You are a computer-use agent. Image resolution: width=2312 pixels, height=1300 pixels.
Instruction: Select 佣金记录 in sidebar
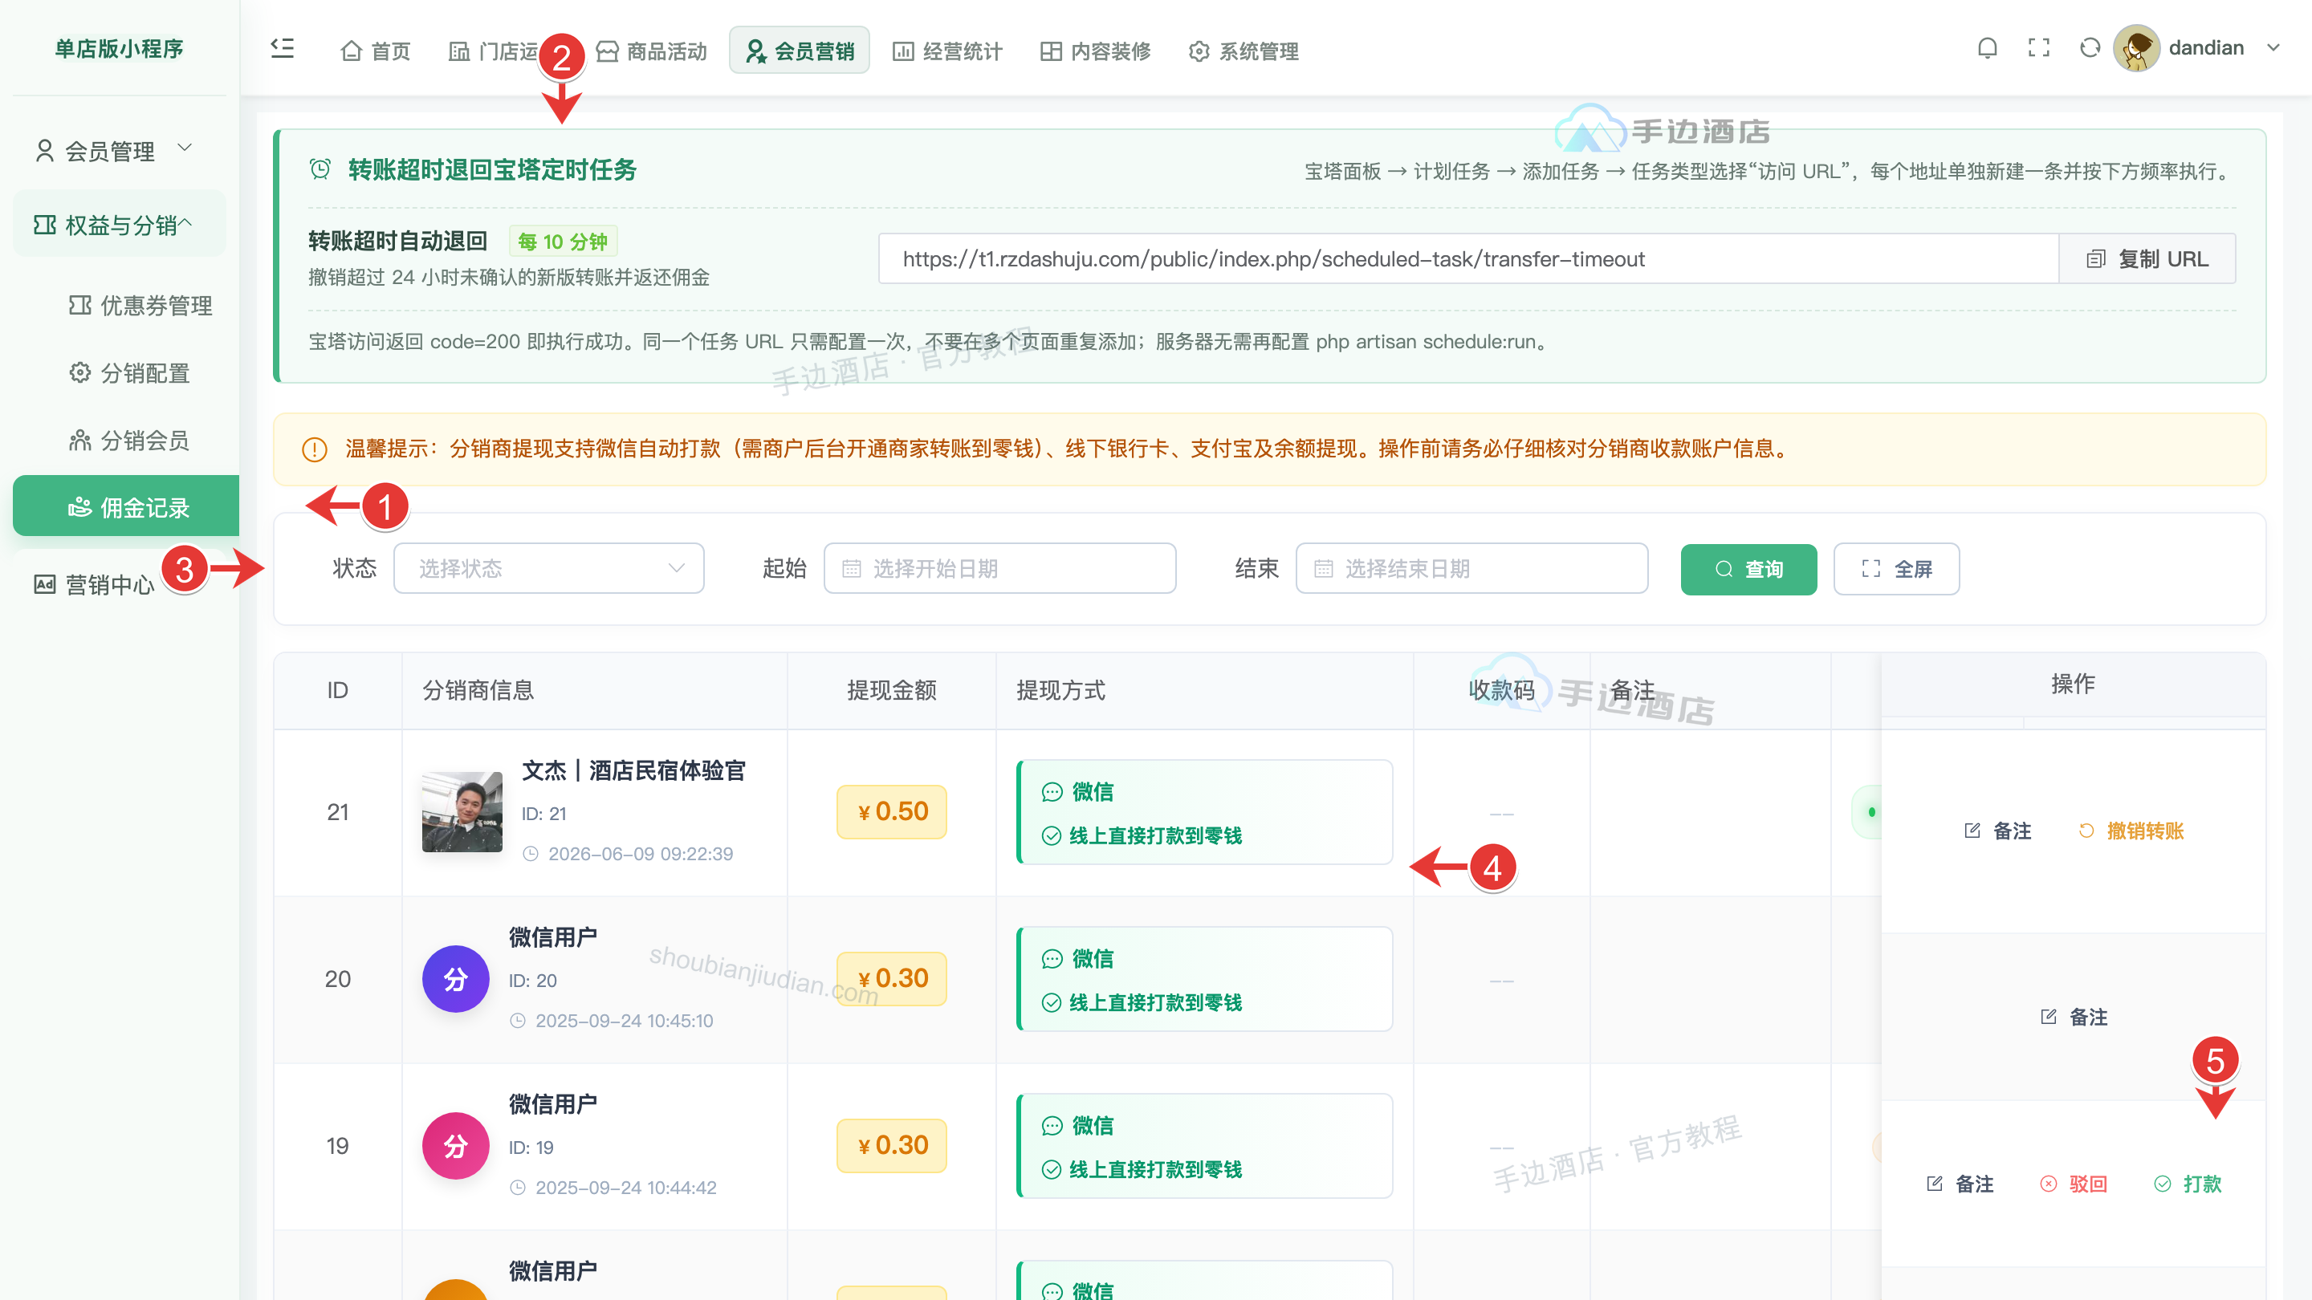126,507
